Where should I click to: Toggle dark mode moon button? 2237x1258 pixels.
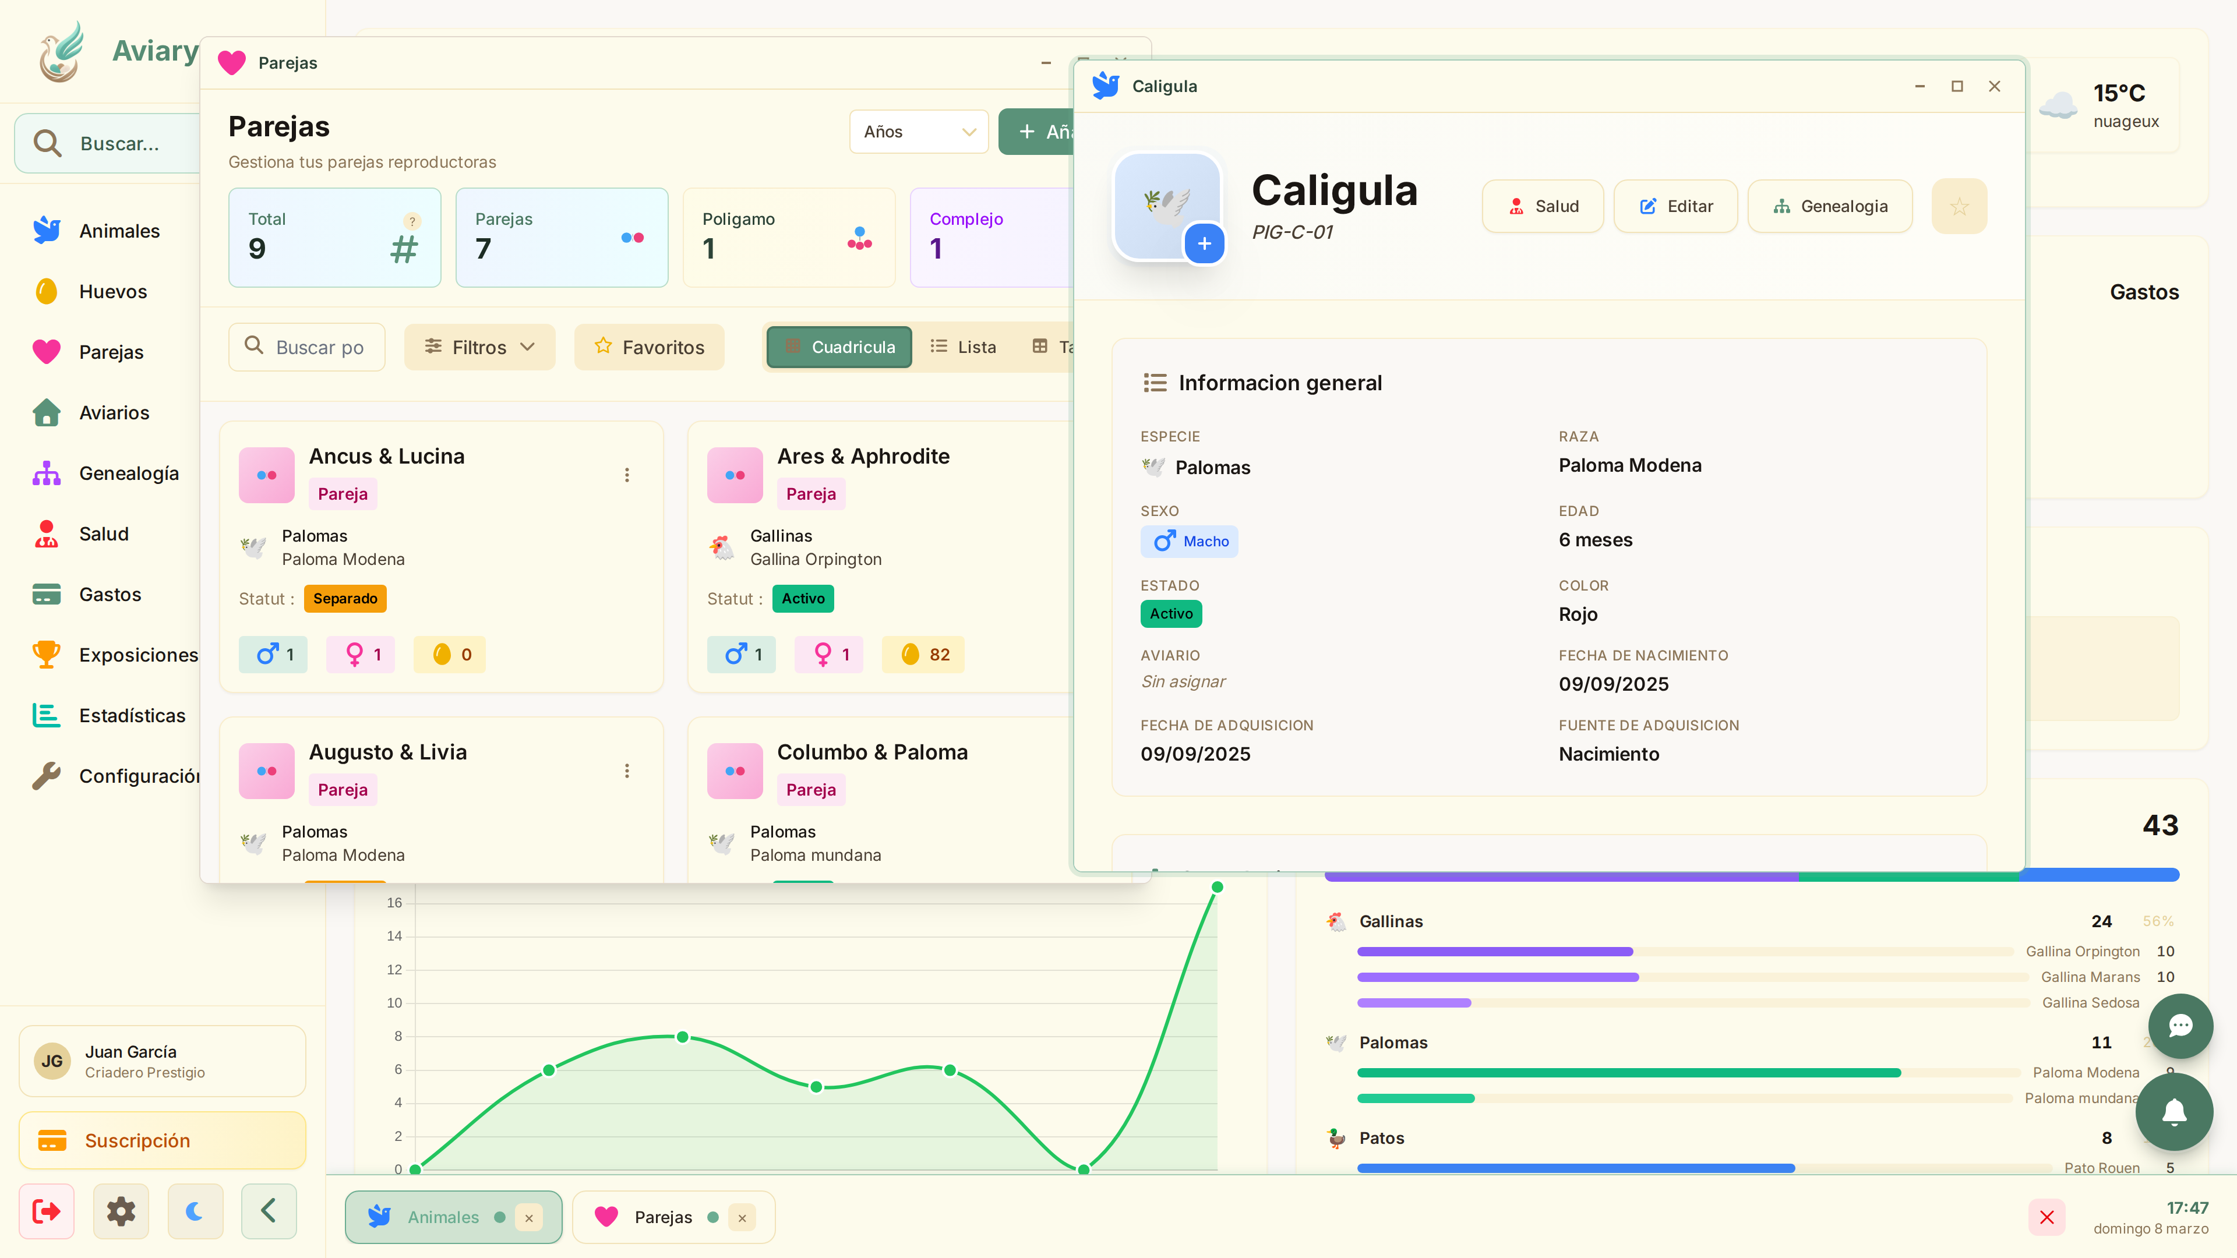[195, 1211]
